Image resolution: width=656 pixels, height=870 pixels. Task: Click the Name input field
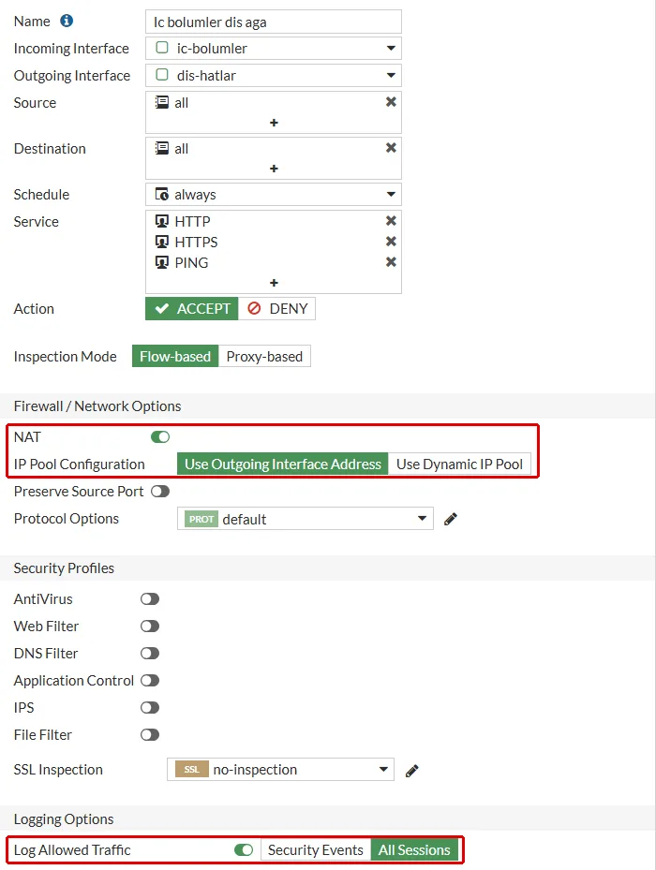[x=274, y=22]
